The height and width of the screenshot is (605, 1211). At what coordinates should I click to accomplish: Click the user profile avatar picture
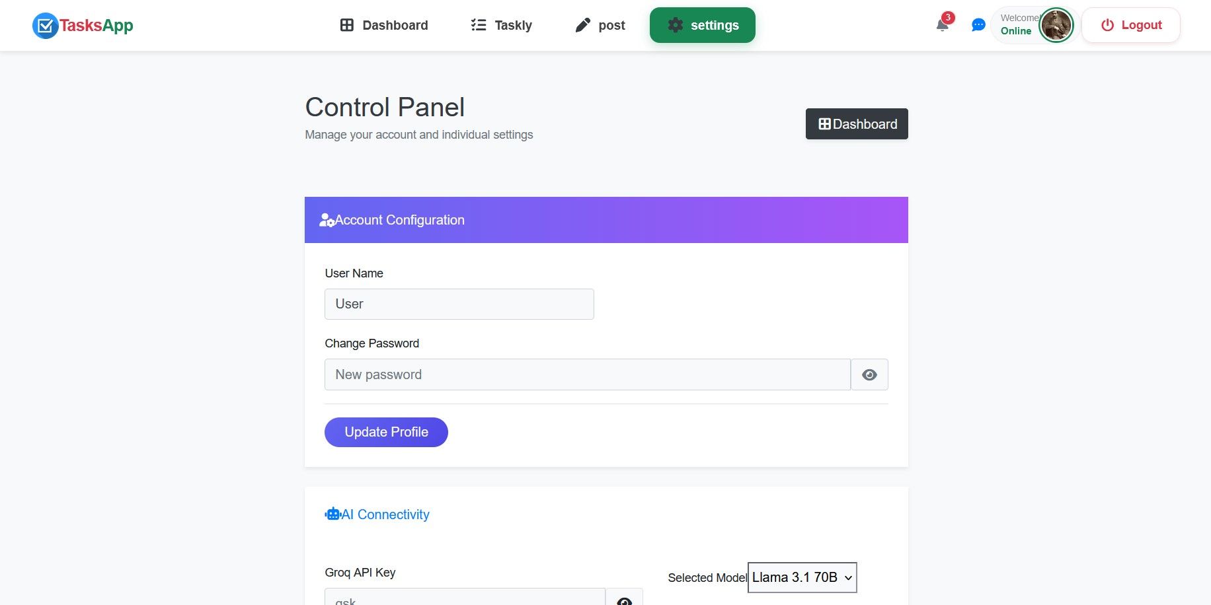(1056, 26)
